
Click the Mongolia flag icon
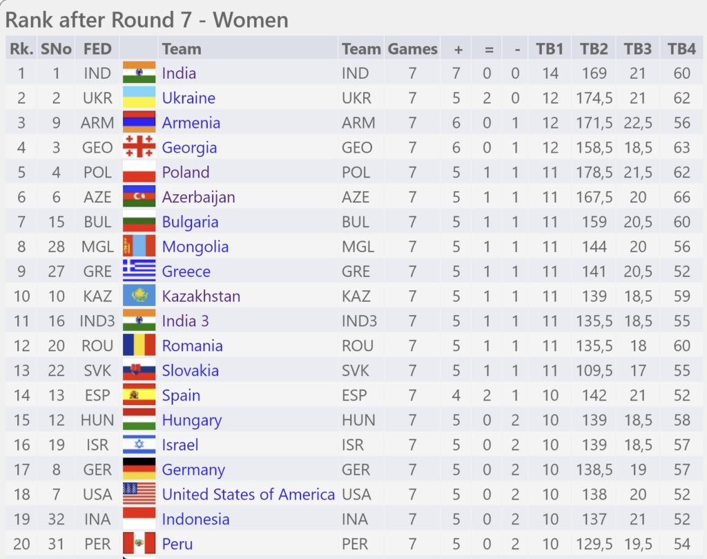[x=139, y=247]
